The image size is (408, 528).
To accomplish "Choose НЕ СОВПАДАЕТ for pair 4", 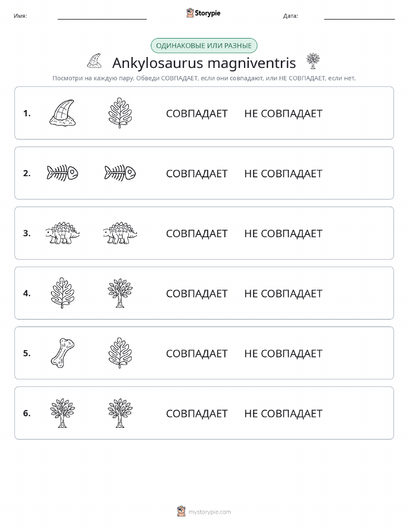I will coord(283,293).
